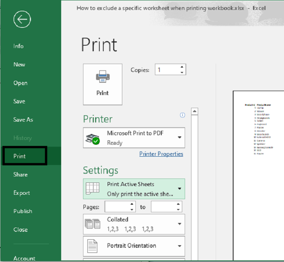Click the Collated pages icon
The width and height of the screenshot is (284, 262).
point(93,224)
